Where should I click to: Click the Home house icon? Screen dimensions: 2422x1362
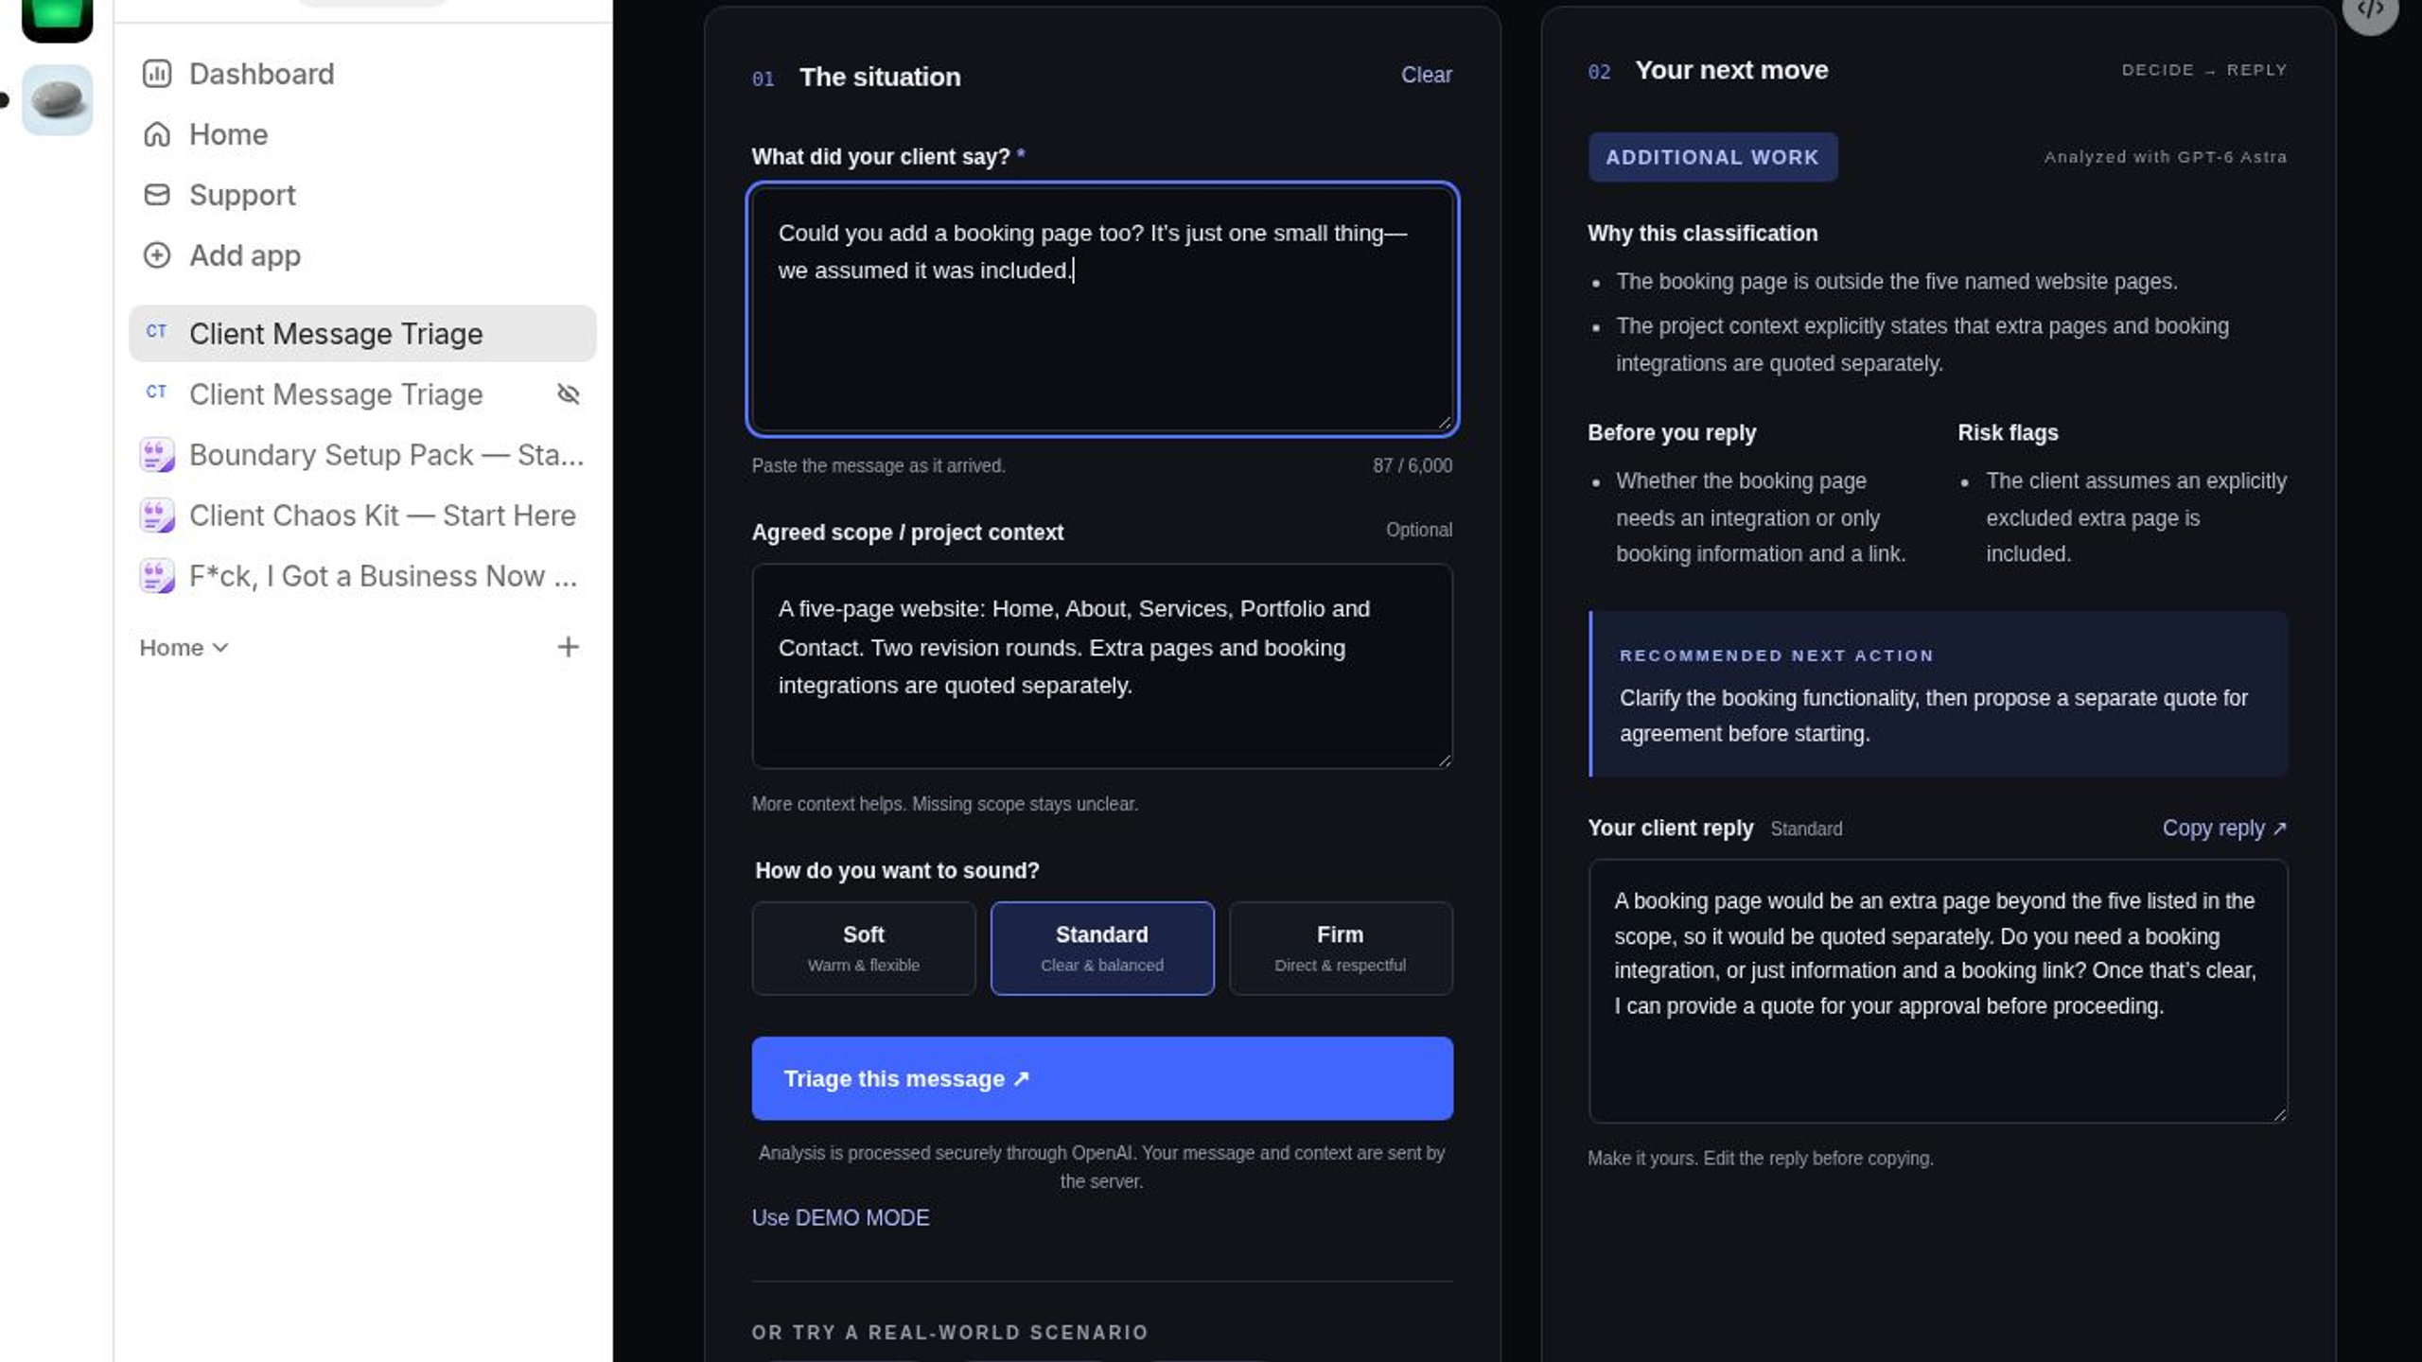[x=157, y=134]
